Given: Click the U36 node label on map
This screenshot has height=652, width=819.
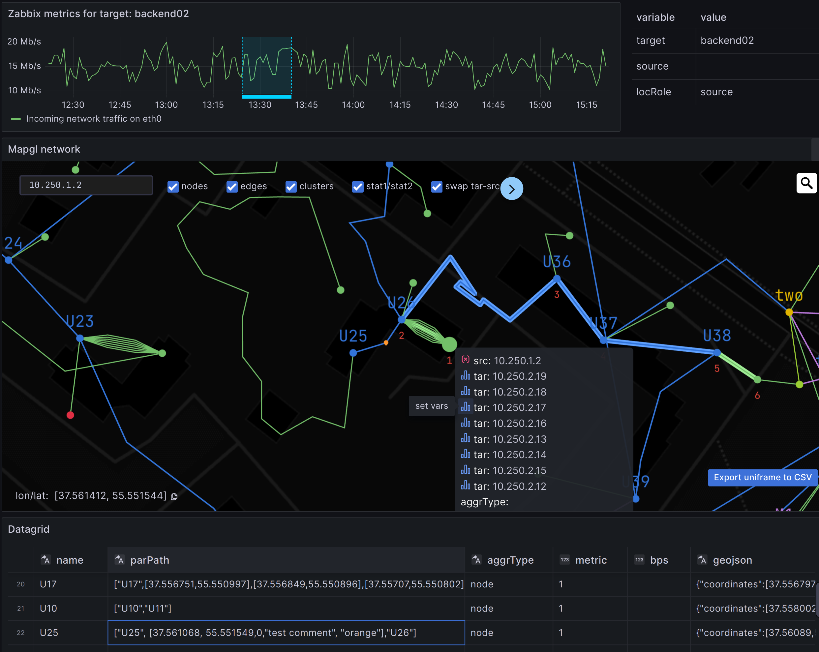Looking at the screenshot, I should (557, 262).
